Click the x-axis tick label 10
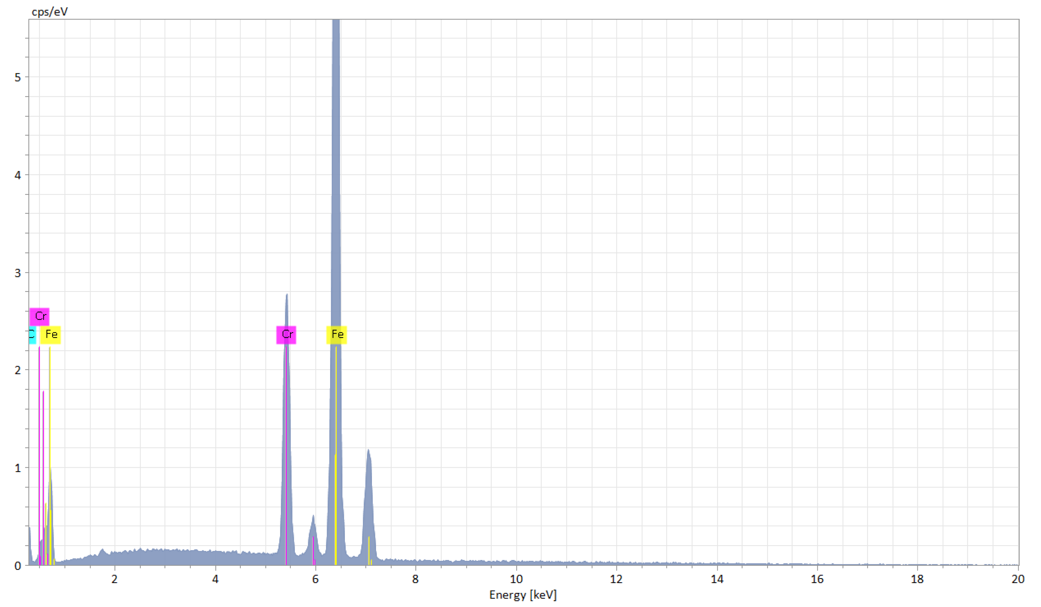Viewport: 1041px width, 607px height. click(516, 579)
